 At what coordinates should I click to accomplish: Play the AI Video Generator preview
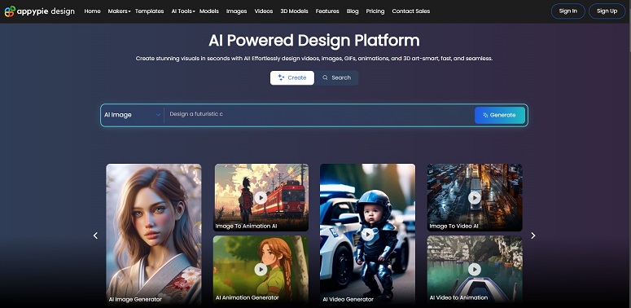coord(367,235)
